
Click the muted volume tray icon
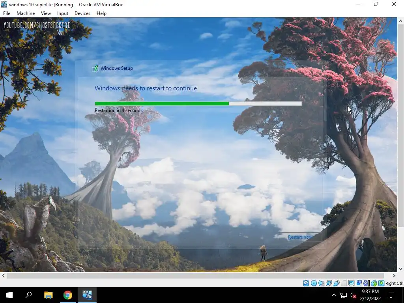click(x=353, y=295)
